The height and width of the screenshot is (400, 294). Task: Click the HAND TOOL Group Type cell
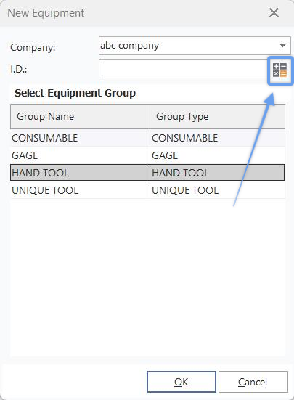(x=218, y=173)
